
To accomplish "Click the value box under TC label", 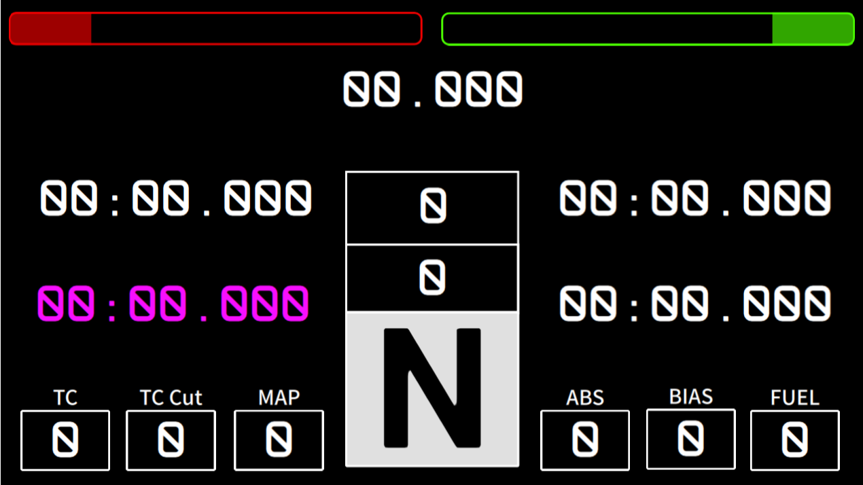I will [65, 440].
